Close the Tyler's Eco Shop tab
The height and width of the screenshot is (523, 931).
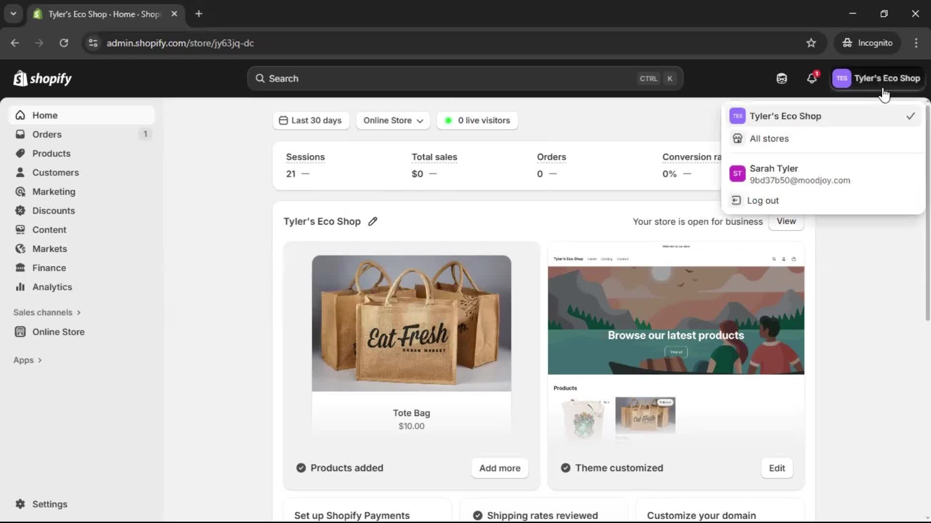pos(174,14)
